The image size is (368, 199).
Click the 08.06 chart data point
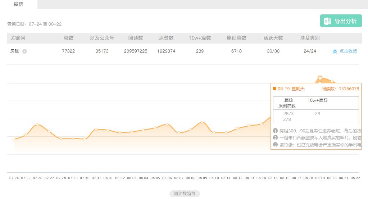tap(167, 124)
